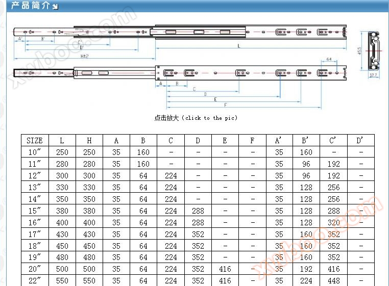Click the H±2 dimension label in the diagram
The width and height of the screenshot is (389, 286).
pyautogui.click(x=84, y=56)
